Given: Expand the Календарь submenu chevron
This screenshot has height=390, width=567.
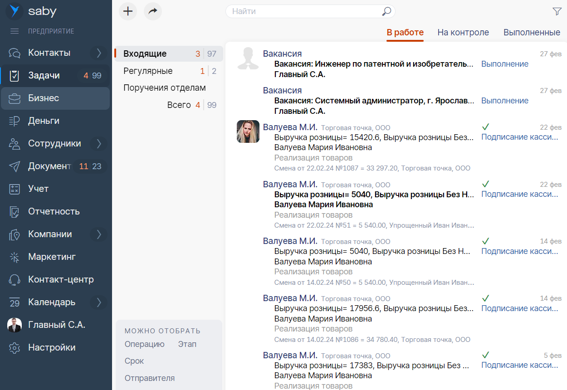Looking at the screenshot, I should (x=98, y=302).
